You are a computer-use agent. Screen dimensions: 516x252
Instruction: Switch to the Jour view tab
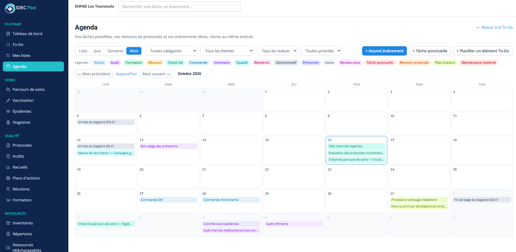tap(97, 51)
